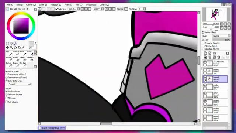Viewport: 236px width, 133px height.
Task: Select the rotate view tool
Action: [15, 48]
